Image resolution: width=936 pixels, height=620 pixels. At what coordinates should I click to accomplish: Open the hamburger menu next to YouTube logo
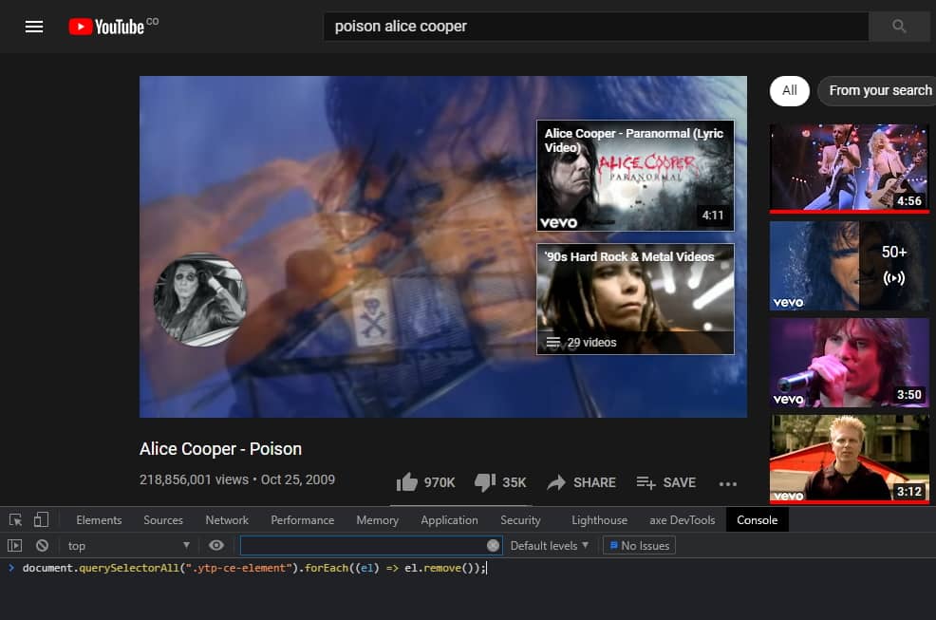click(34, 26)
